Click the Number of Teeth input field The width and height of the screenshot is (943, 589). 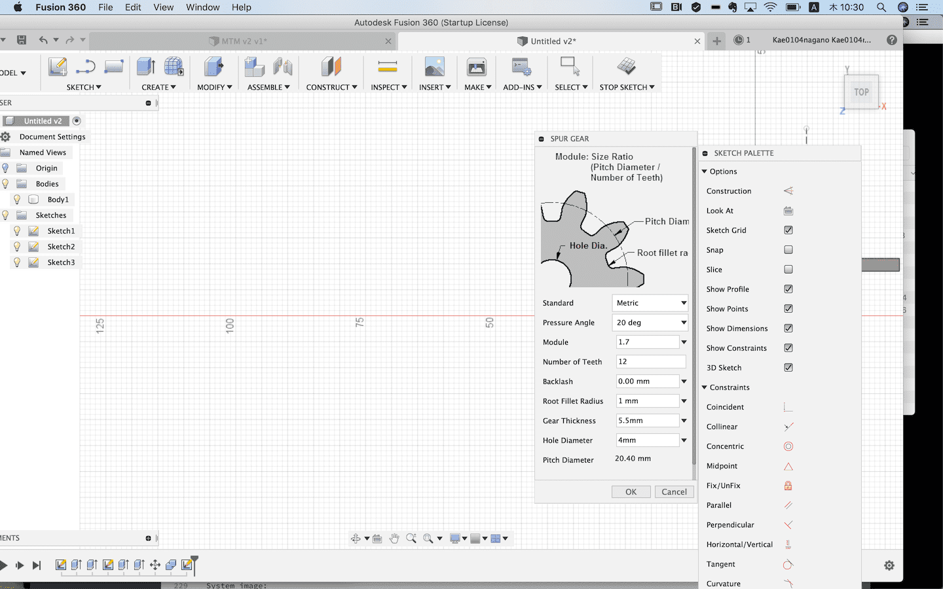pos(651,362)
